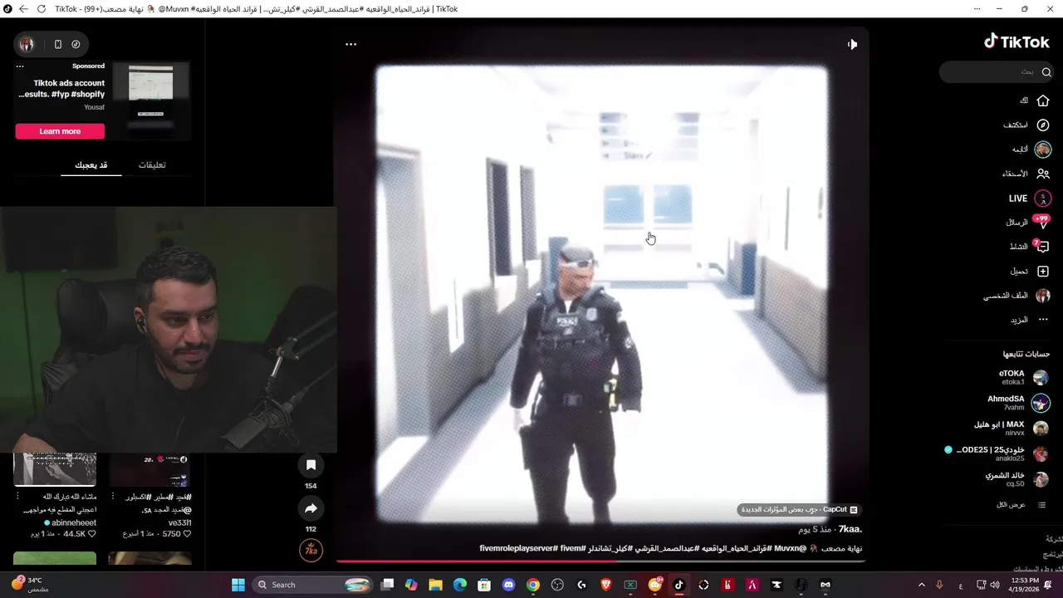Open the sponsored ad thumbnail
The image size is (1063, 598).
pyautogui.click(x=150, y=100)
